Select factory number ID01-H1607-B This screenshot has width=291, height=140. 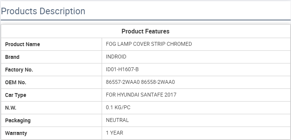[x=122, y=70]
